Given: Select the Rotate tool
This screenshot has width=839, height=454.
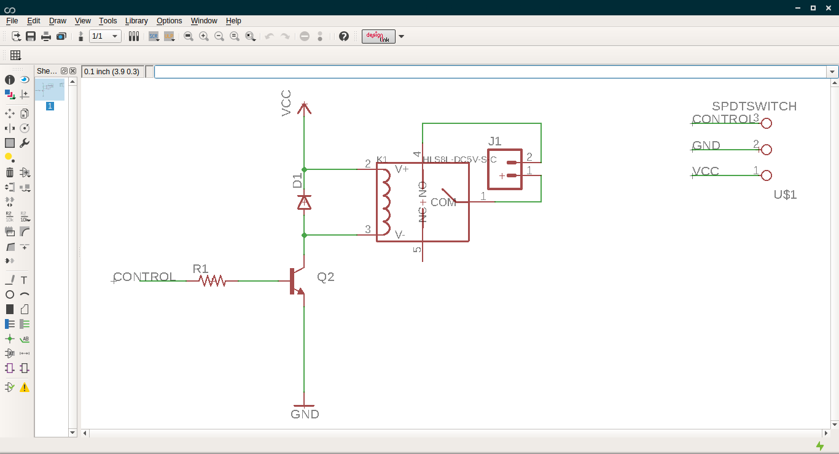Looking at the screenshot, I should 25,128.
